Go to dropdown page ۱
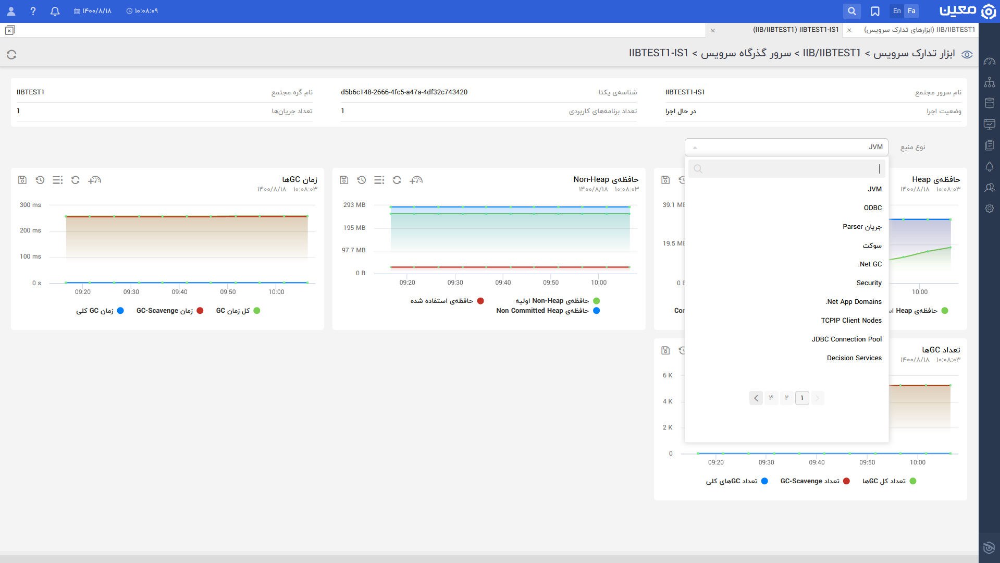1000x563 pixels. pos(802,398)
